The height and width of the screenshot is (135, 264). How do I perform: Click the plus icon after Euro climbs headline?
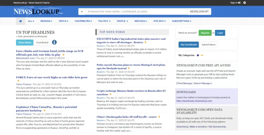pos(63,55)
